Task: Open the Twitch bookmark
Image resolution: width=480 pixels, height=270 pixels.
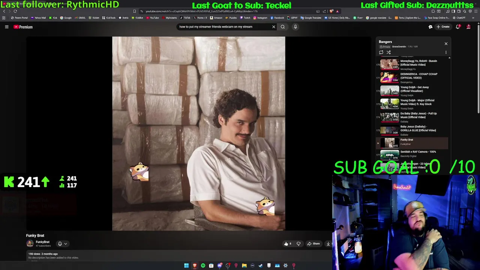Action: [x=245, y=18]
